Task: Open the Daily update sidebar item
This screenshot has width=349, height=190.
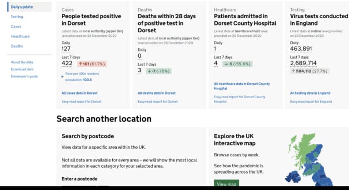Action: (22, 7)
